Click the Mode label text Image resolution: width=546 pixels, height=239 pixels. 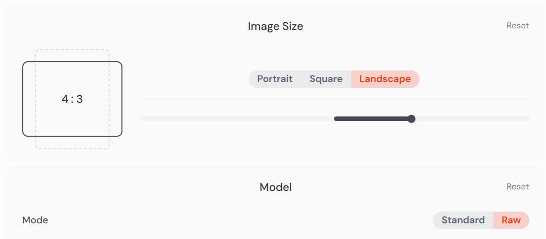coord(35,220)
